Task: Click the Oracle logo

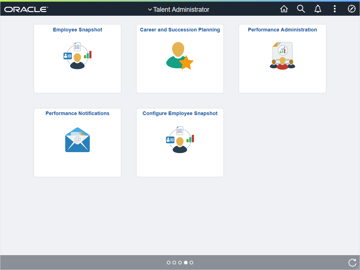Action: point(26,9)
